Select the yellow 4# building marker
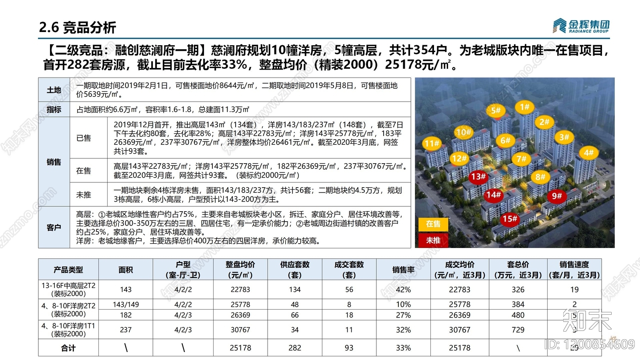The width and height of the screenshot is (640, 360). tap(588, 153)
